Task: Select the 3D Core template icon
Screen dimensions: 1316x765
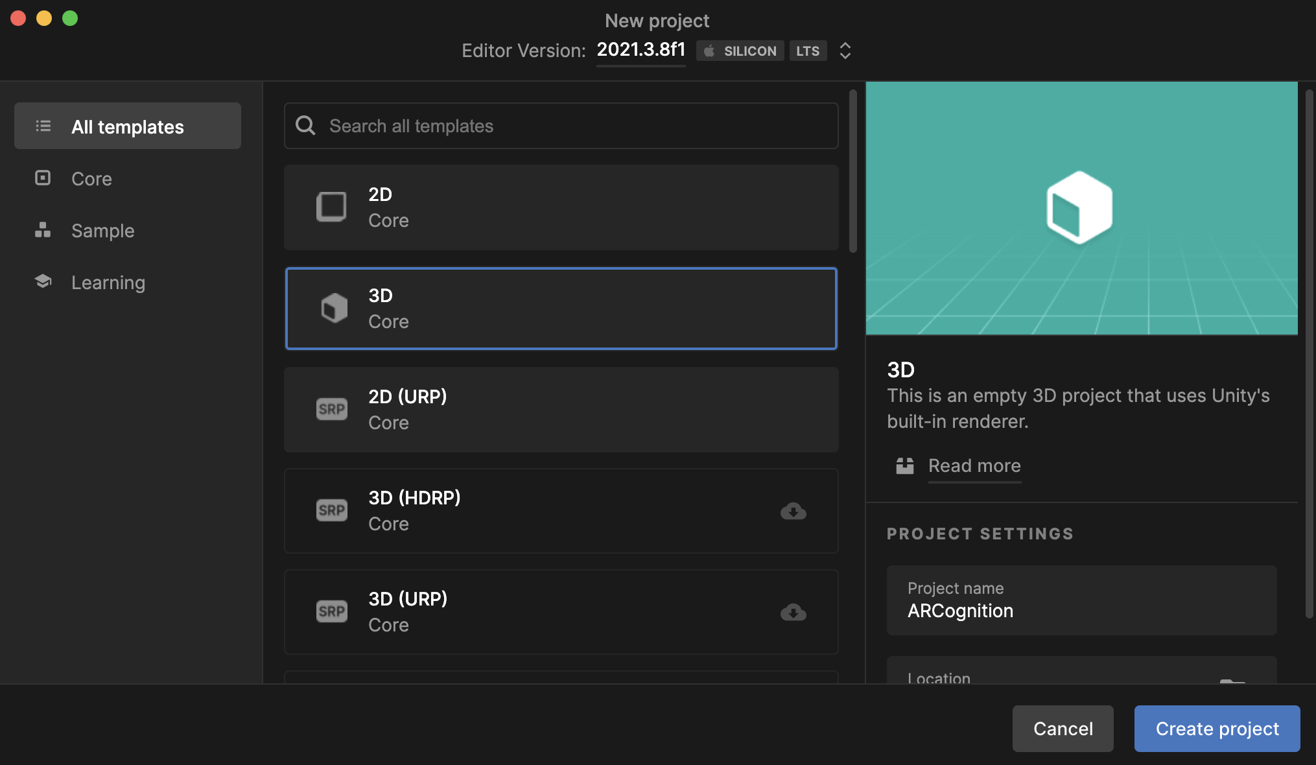Action: click(333, 308)
